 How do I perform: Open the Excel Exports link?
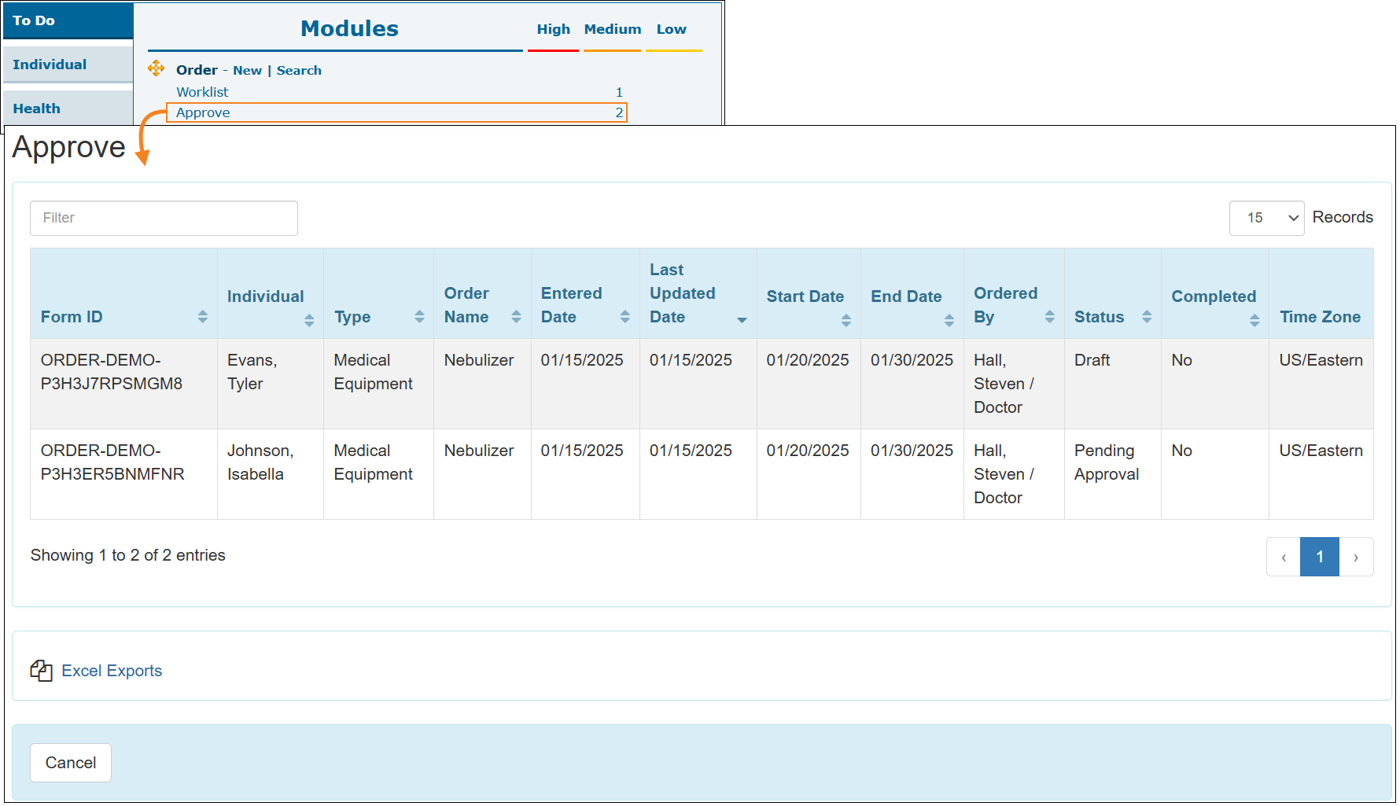112,671
